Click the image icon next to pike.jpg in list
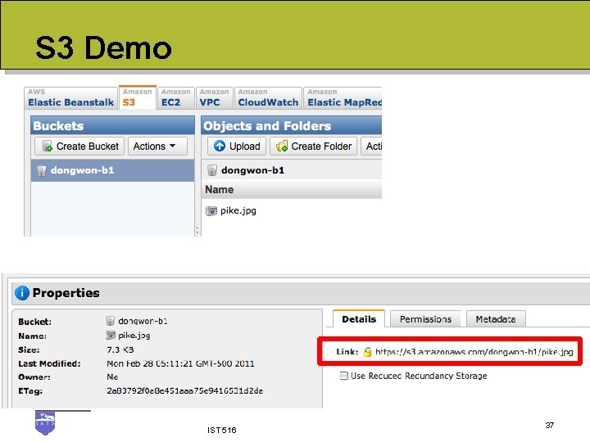 tap(211, 211)
